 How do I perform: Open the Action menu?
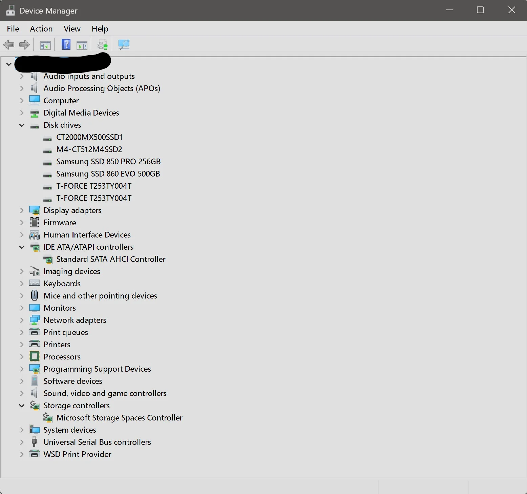point(41,29)
